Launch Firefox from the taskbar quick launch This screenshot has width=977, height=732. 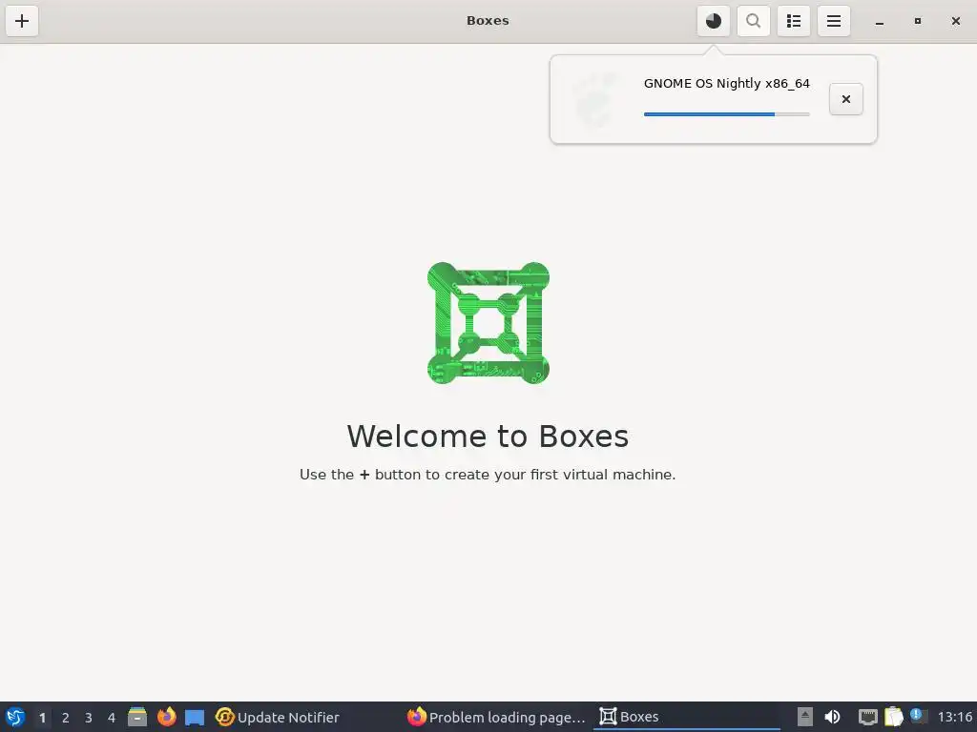pos(166,717)
